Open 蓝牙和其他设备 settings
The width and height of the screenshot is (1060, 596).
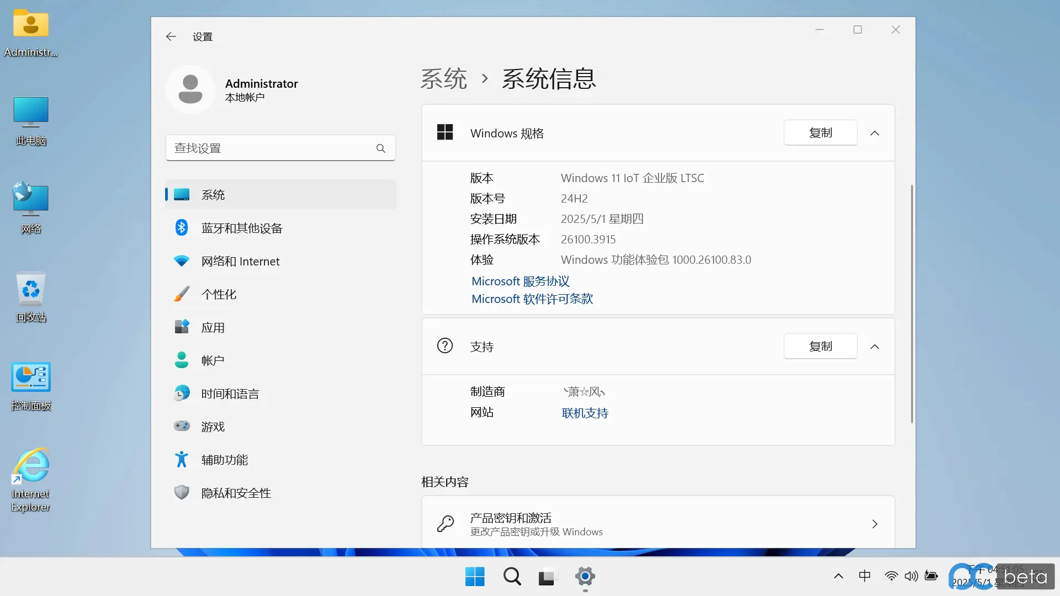tap(280, 228)
